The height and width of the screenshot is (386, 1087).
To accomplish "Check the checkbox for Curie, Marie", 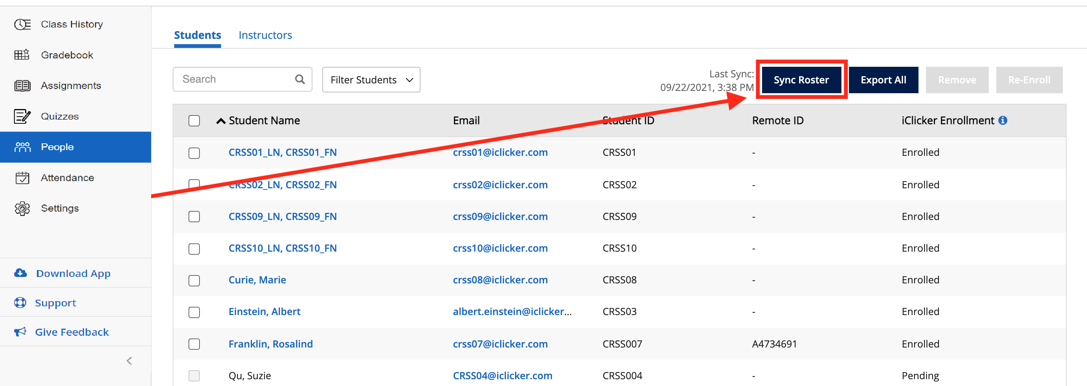I will tap(194, 280).
